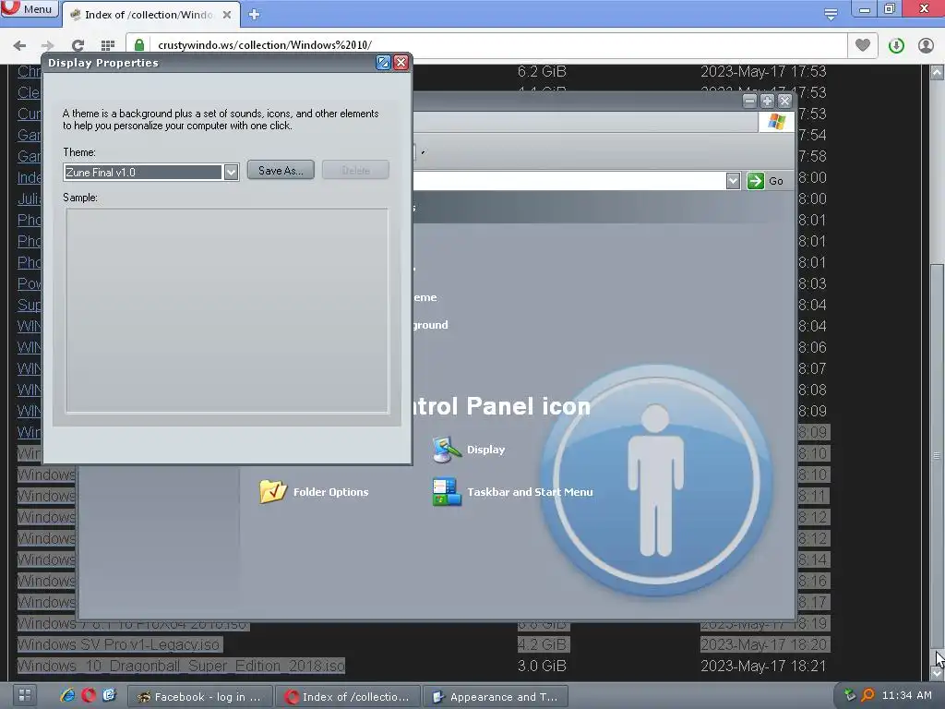The image size is (945, 709).
Task: Maximize the Appearance and Themes window
Action: (767, 101)
